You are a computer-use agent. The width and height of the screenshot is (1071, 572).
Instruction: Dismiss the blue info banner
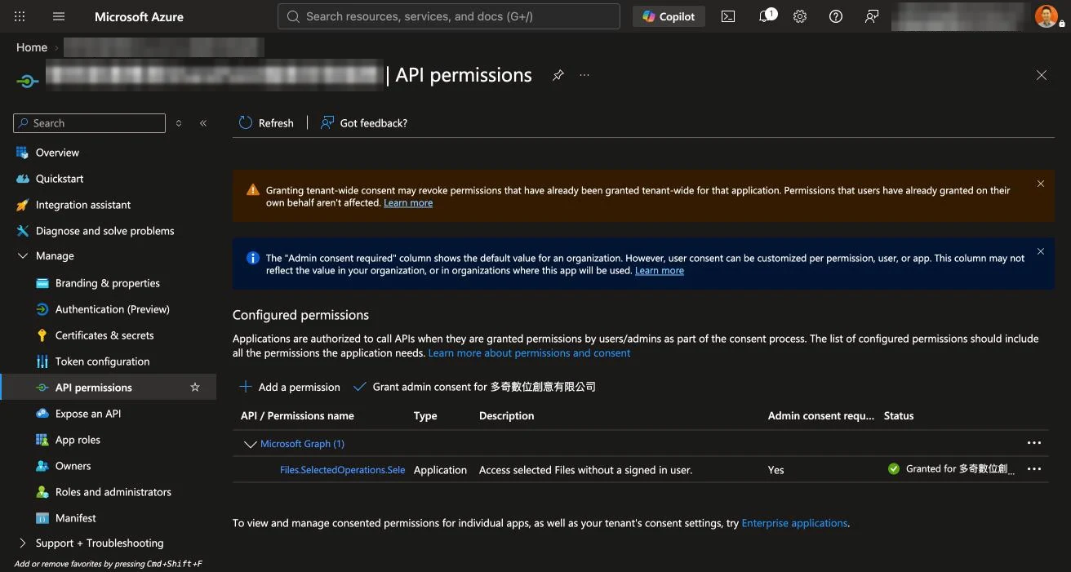coord(1041,251)
